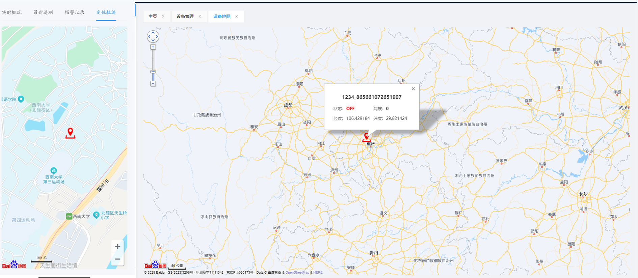Close the 设备管理 tab
The image size is (638, 278).
(200, 17)
